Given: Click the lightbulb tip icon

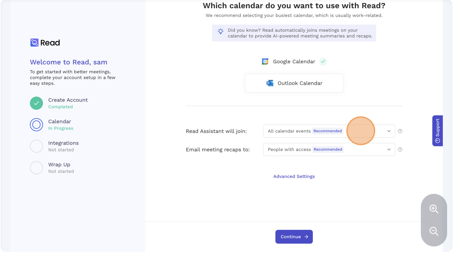Looking at the screenshot, I should pyautogui.click(x=221, y=31).
